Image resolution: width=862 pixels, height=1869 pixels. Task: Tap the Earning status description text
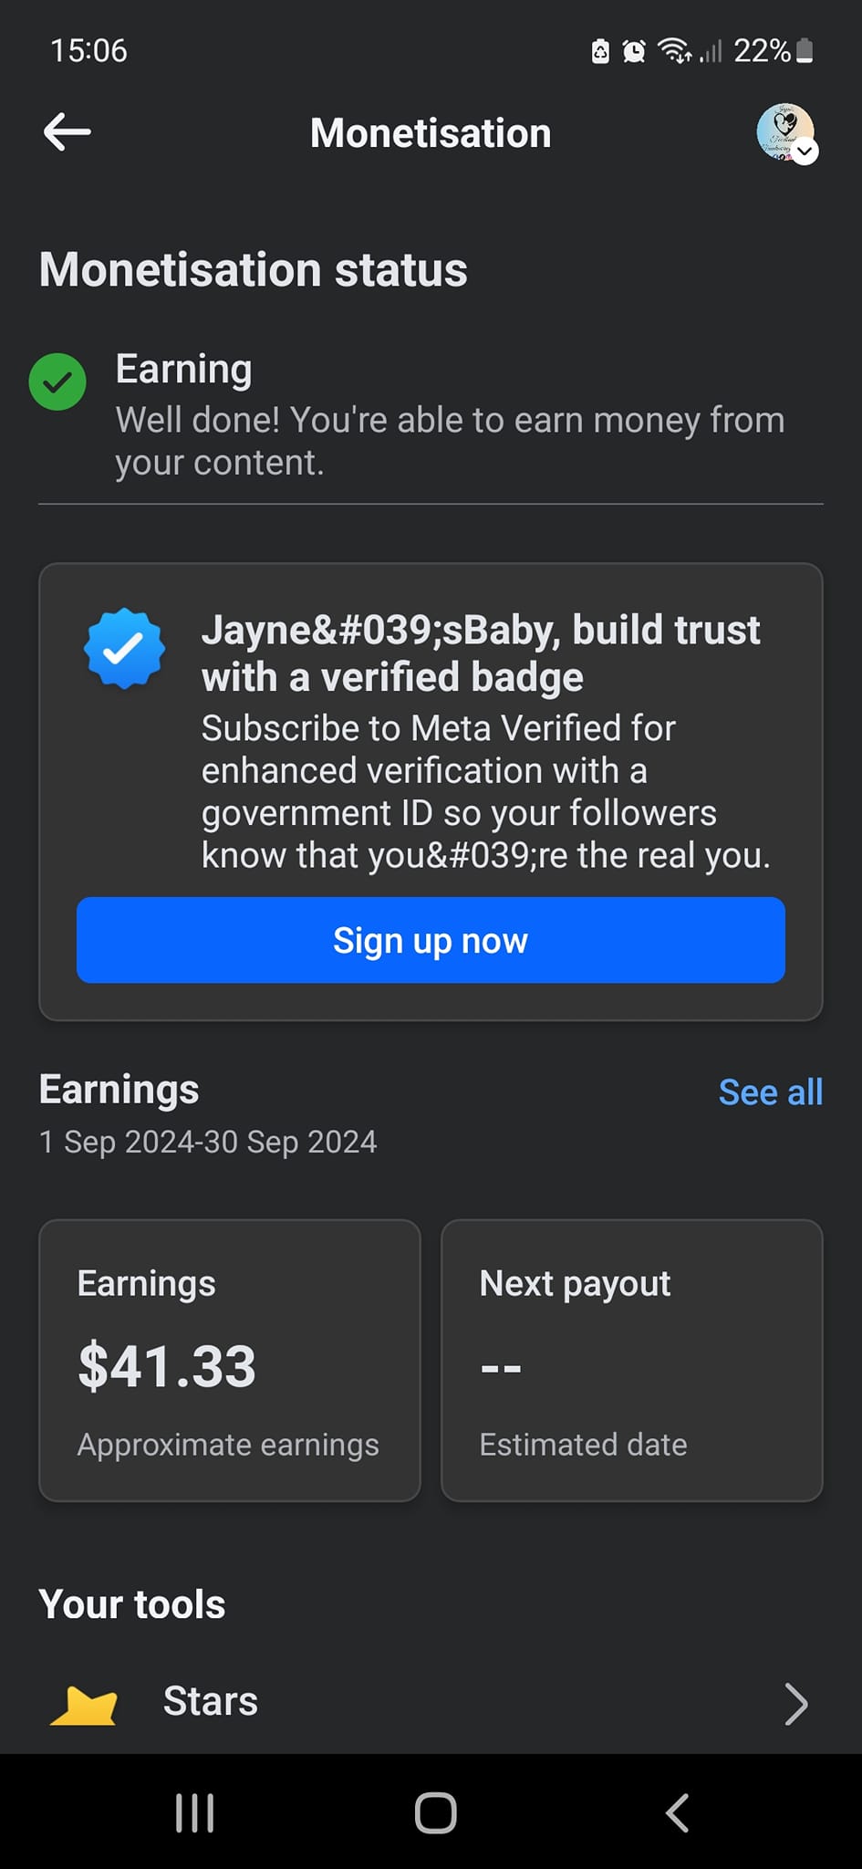point(450,441)
